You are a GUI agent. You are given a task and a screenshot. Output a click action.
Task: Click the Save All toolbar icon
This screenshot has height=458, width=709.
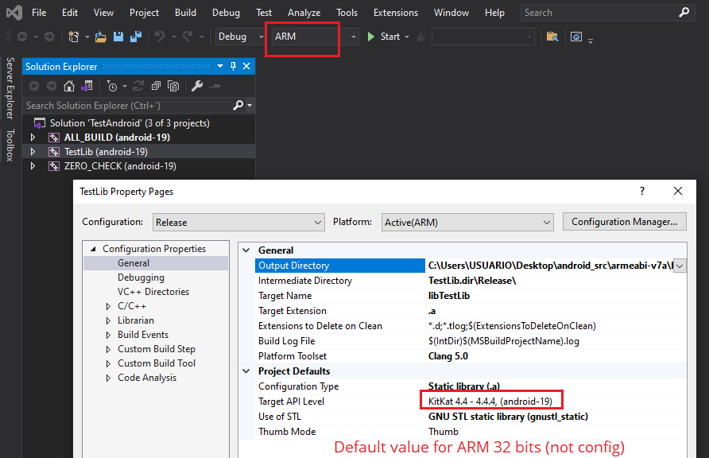tap(136, 37)
